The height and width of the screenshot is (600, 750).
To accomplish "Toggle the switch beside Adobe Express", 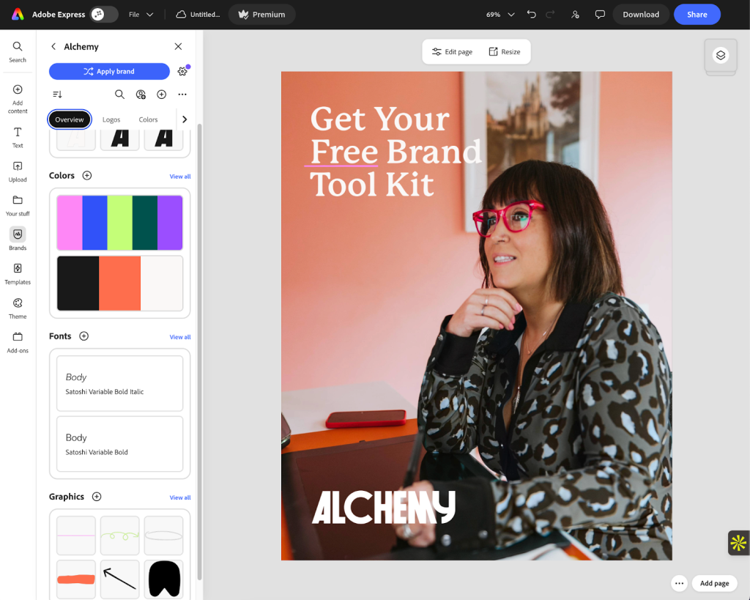I will point(104,15).
